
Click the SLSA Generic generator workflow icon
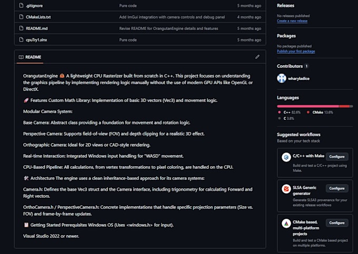click(x=286, y=189)
